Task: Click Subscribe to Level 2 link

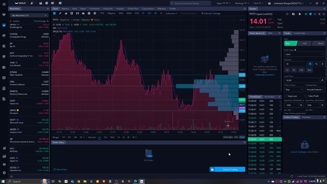Action: coord(265,75)
